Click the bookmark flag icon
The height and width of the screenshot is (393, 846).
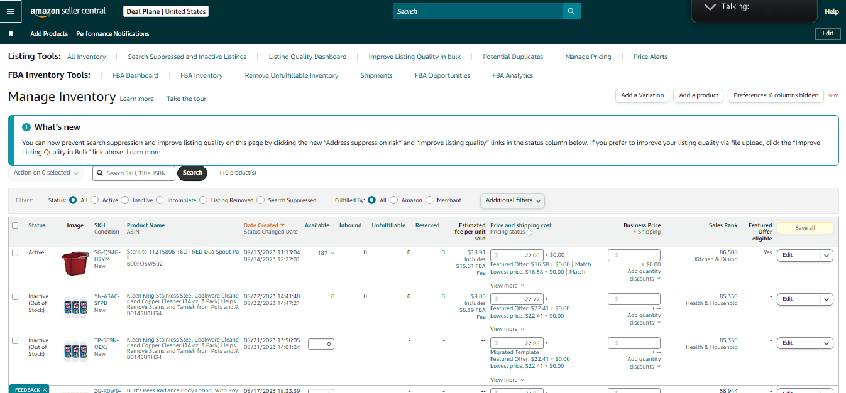11,33
